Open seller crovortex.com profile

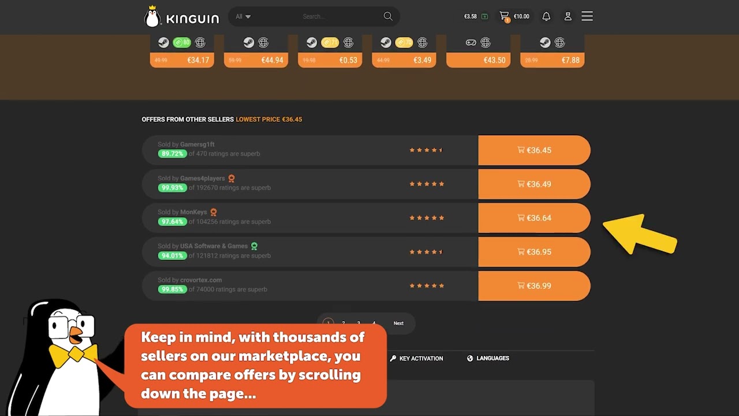click(201, 280)
